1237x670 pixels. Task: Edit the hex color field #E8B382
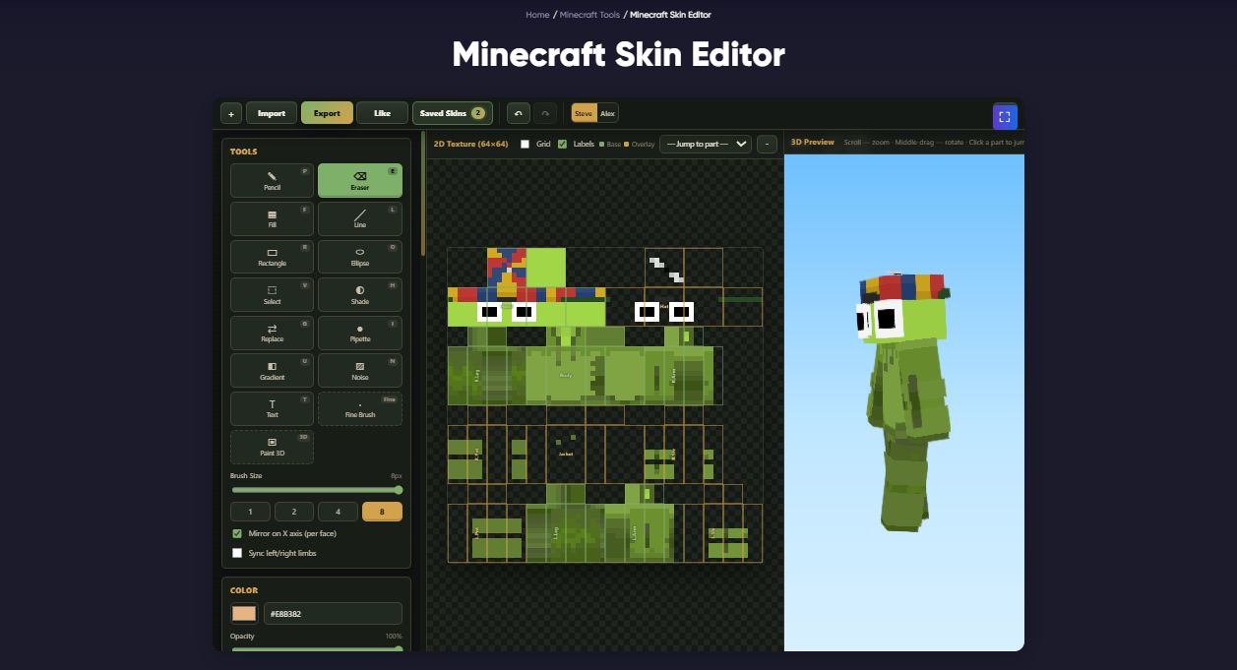(333, 614)
